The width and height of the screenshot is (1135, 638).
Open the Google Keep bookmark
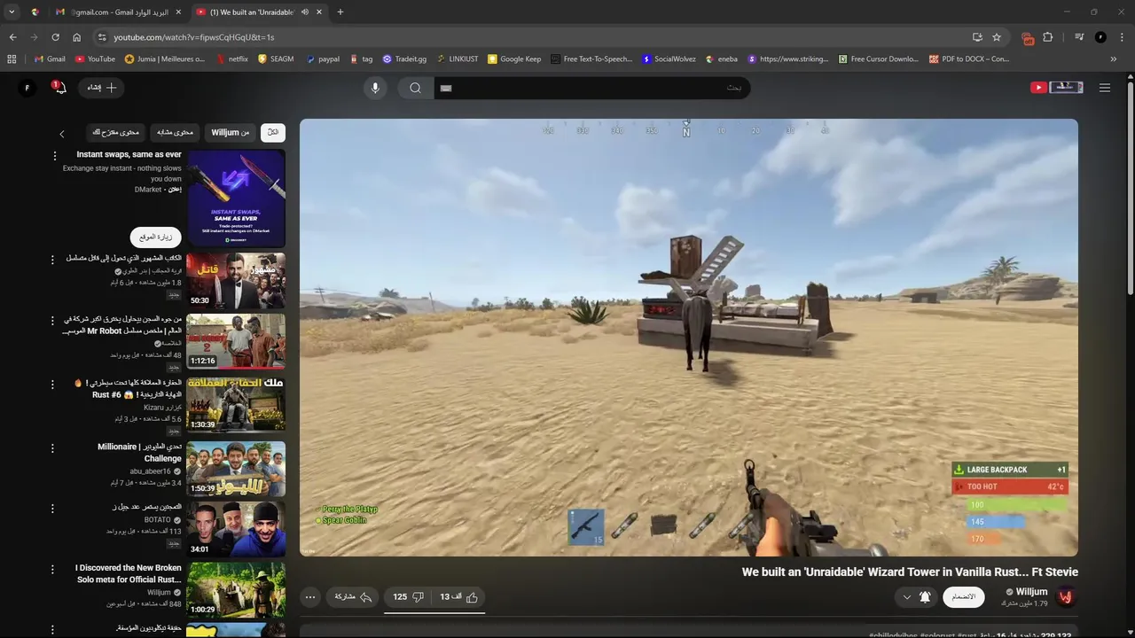click(514, 59)
